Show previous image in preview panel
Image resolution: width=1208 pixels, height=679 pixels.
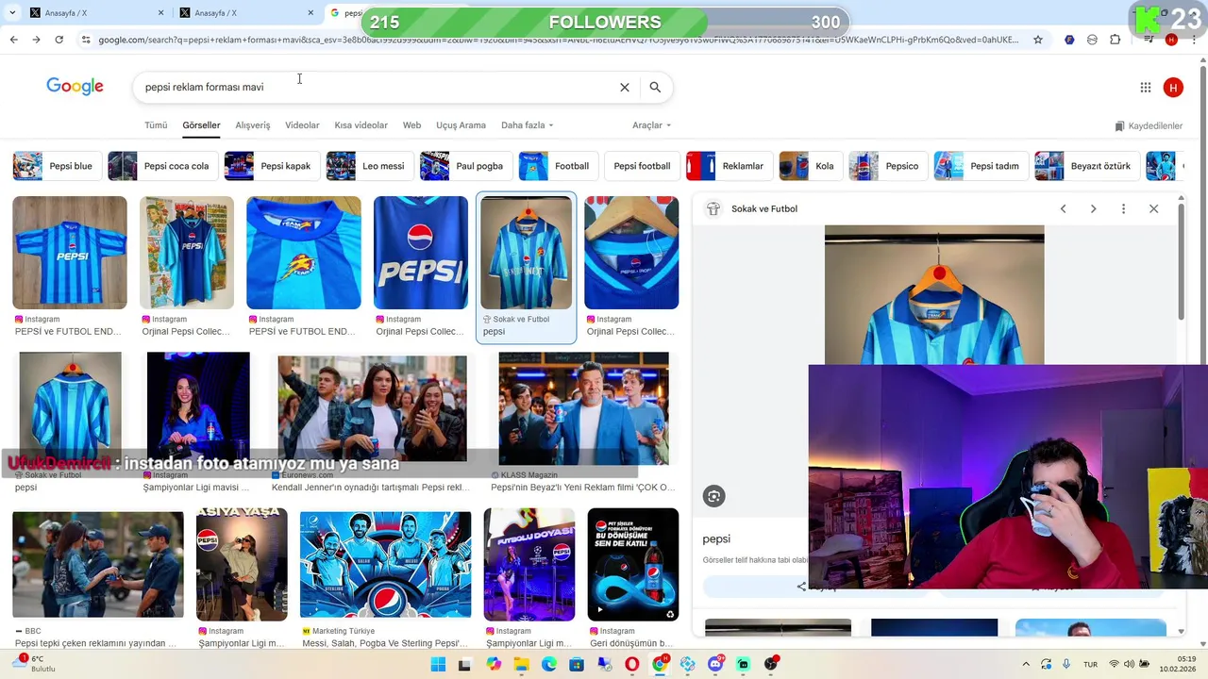1063,208
